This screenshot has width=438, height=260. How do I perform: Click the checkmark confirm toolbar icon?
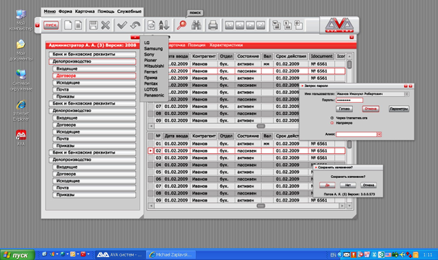tap(122, 25)
